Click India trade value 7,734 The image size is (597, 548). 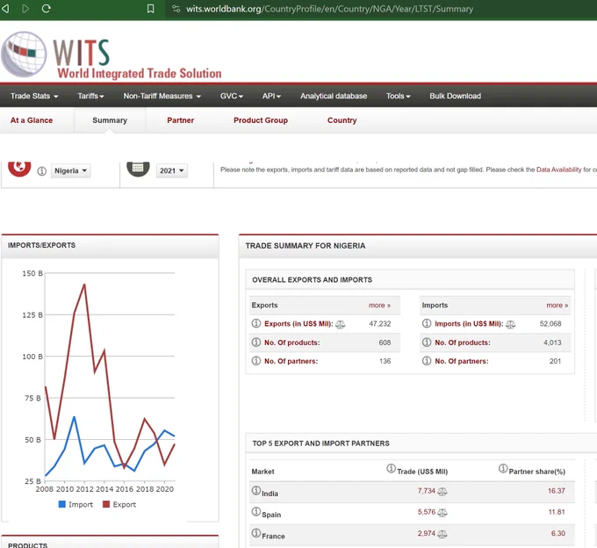427,491
